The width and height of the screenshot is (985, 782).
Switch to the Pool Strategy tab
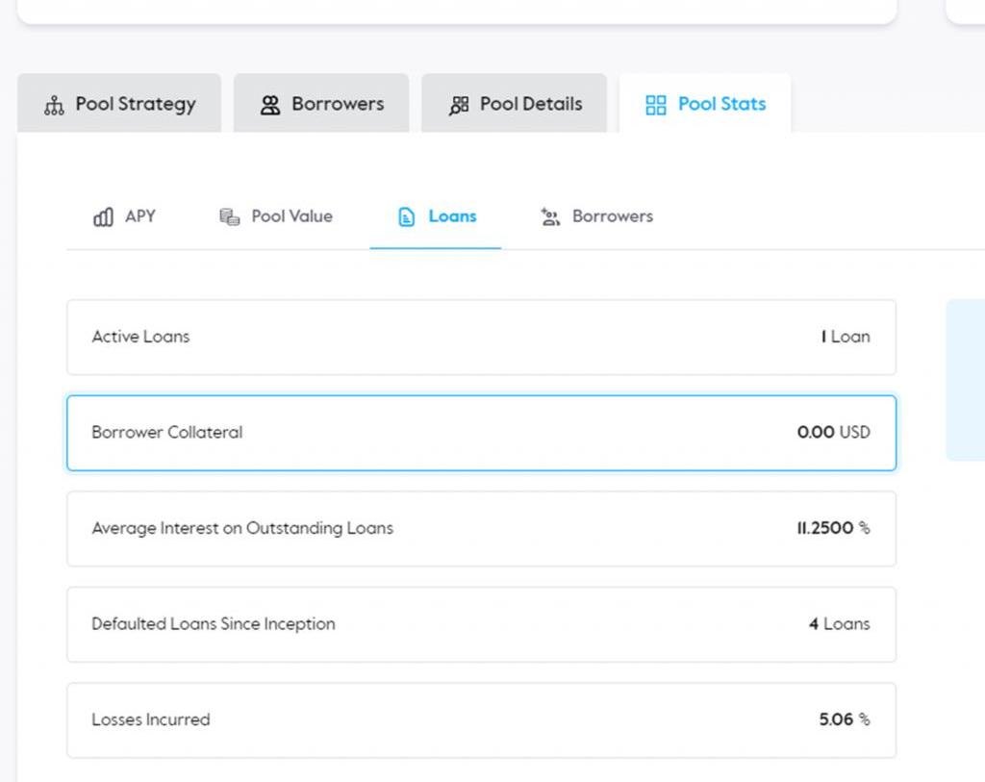point(135,104)
